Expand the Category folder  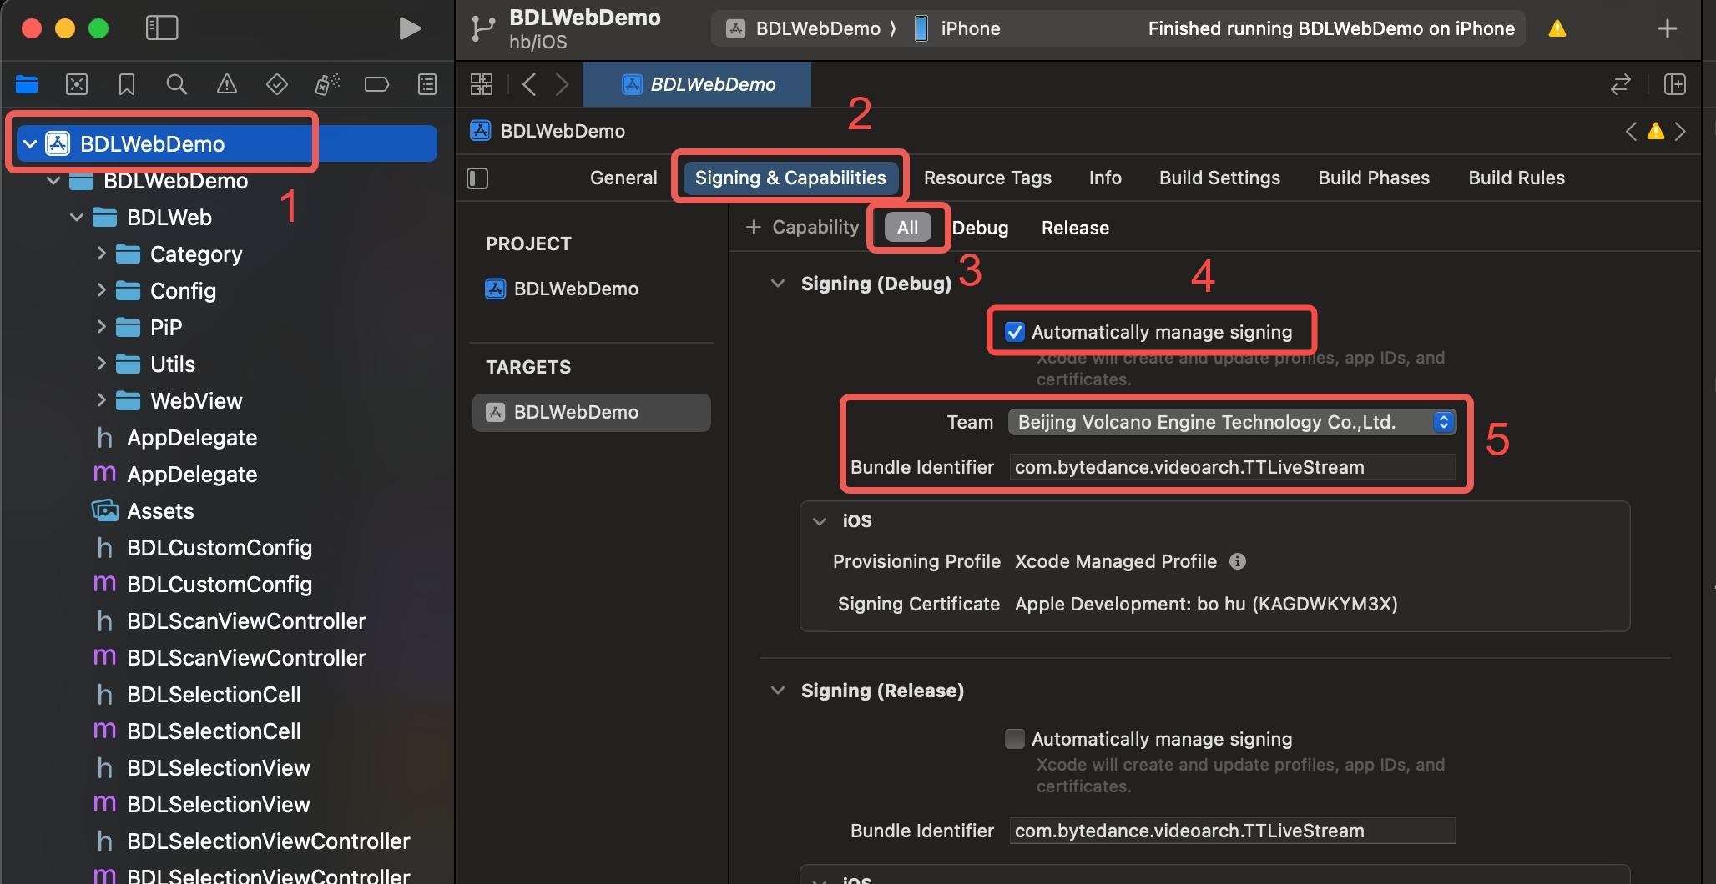pos(102,254)
